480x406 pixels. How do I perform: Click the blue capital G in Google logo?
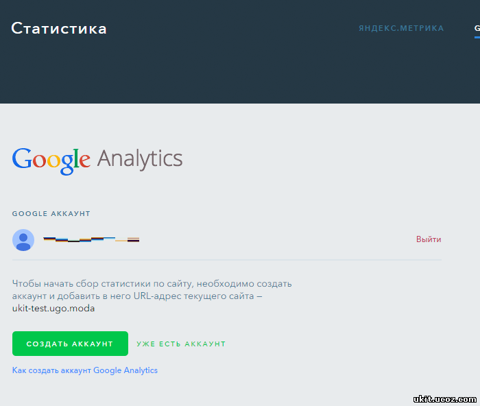(x=22, y=158)
